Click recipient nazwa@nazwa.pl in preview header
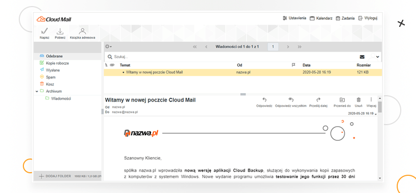 click(x=124, y=112)
